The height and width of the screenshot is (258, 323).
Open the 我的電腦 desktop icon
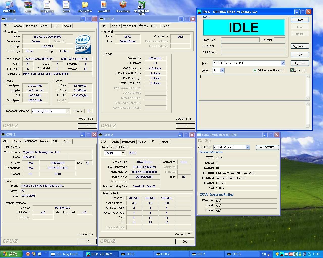(x=9, y=5)
